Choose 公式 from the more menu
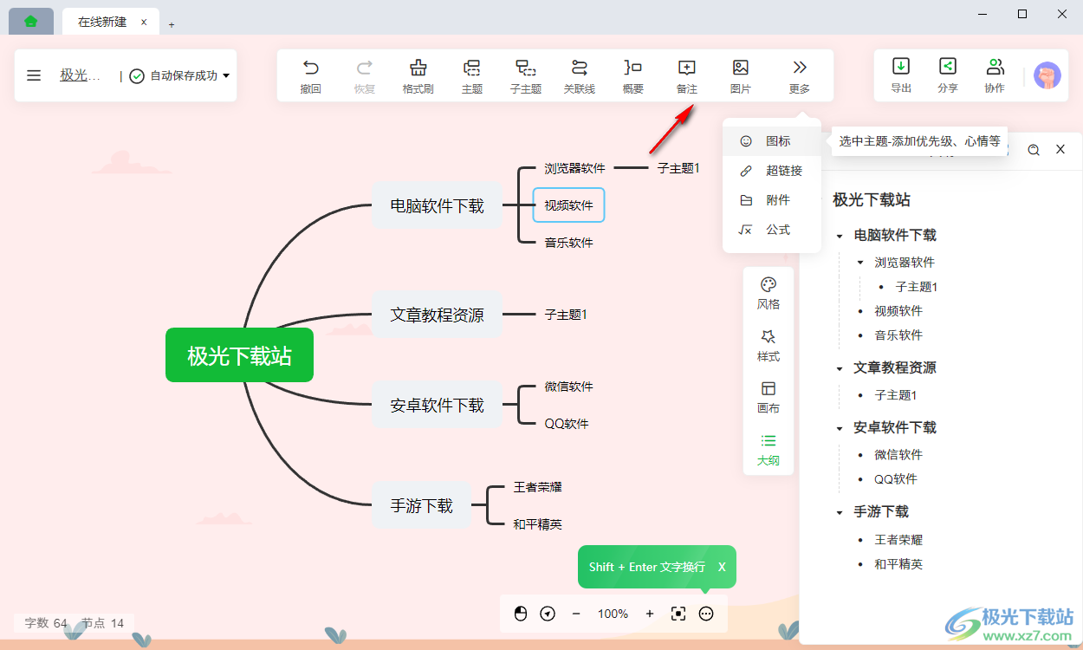 (772, 230)
